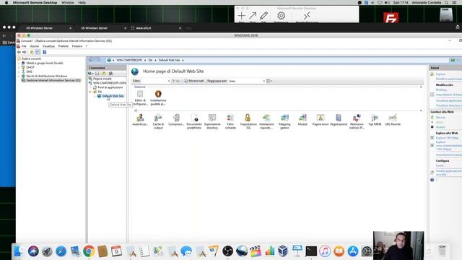Select Radice console tree root
Screen dimensions: 462x260
31,58
